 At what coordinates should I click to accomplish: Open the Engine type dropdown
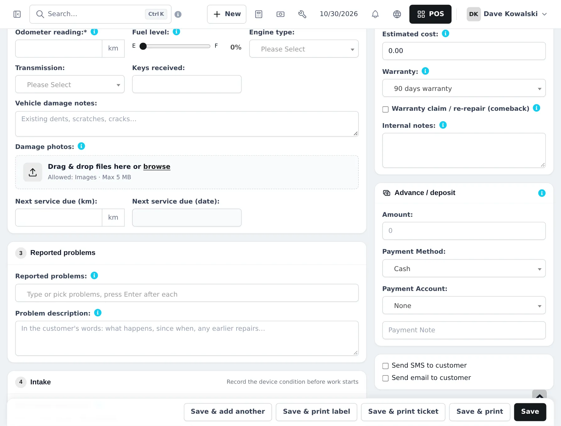point(304,49)
